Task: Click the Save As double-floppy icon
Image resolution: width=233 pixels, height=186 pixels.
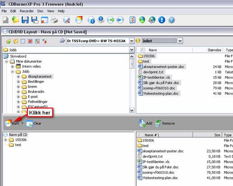Action: pyautogui.click(x=35, y=20)
